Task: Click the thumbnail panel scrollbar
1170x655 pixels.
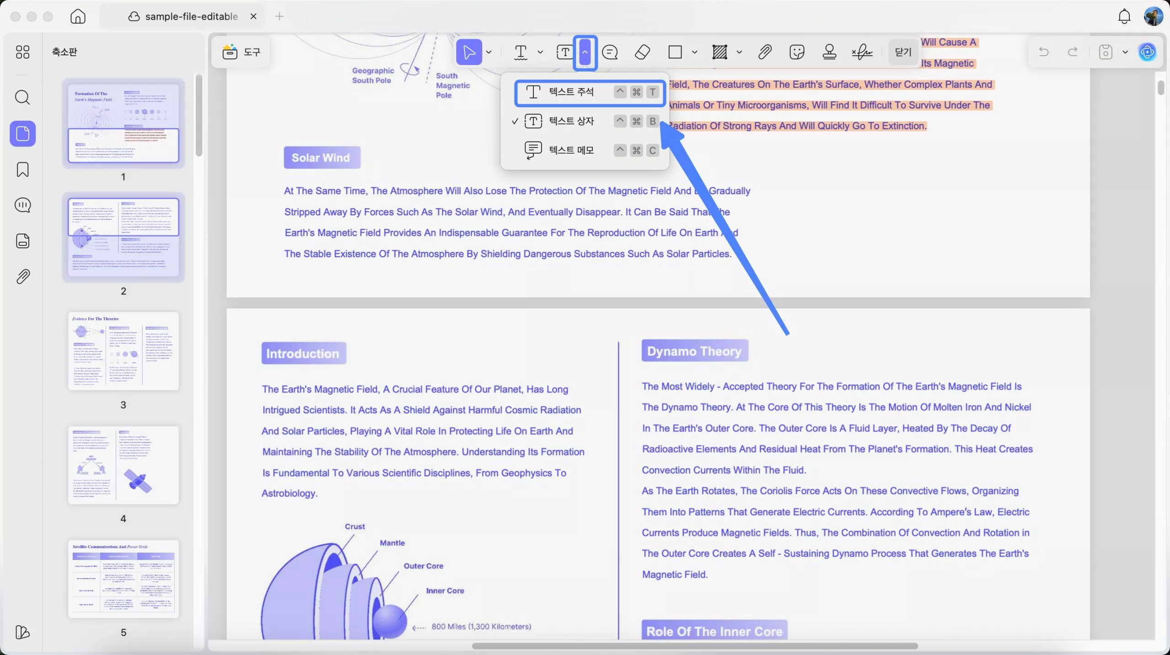Action: (199, 116)
